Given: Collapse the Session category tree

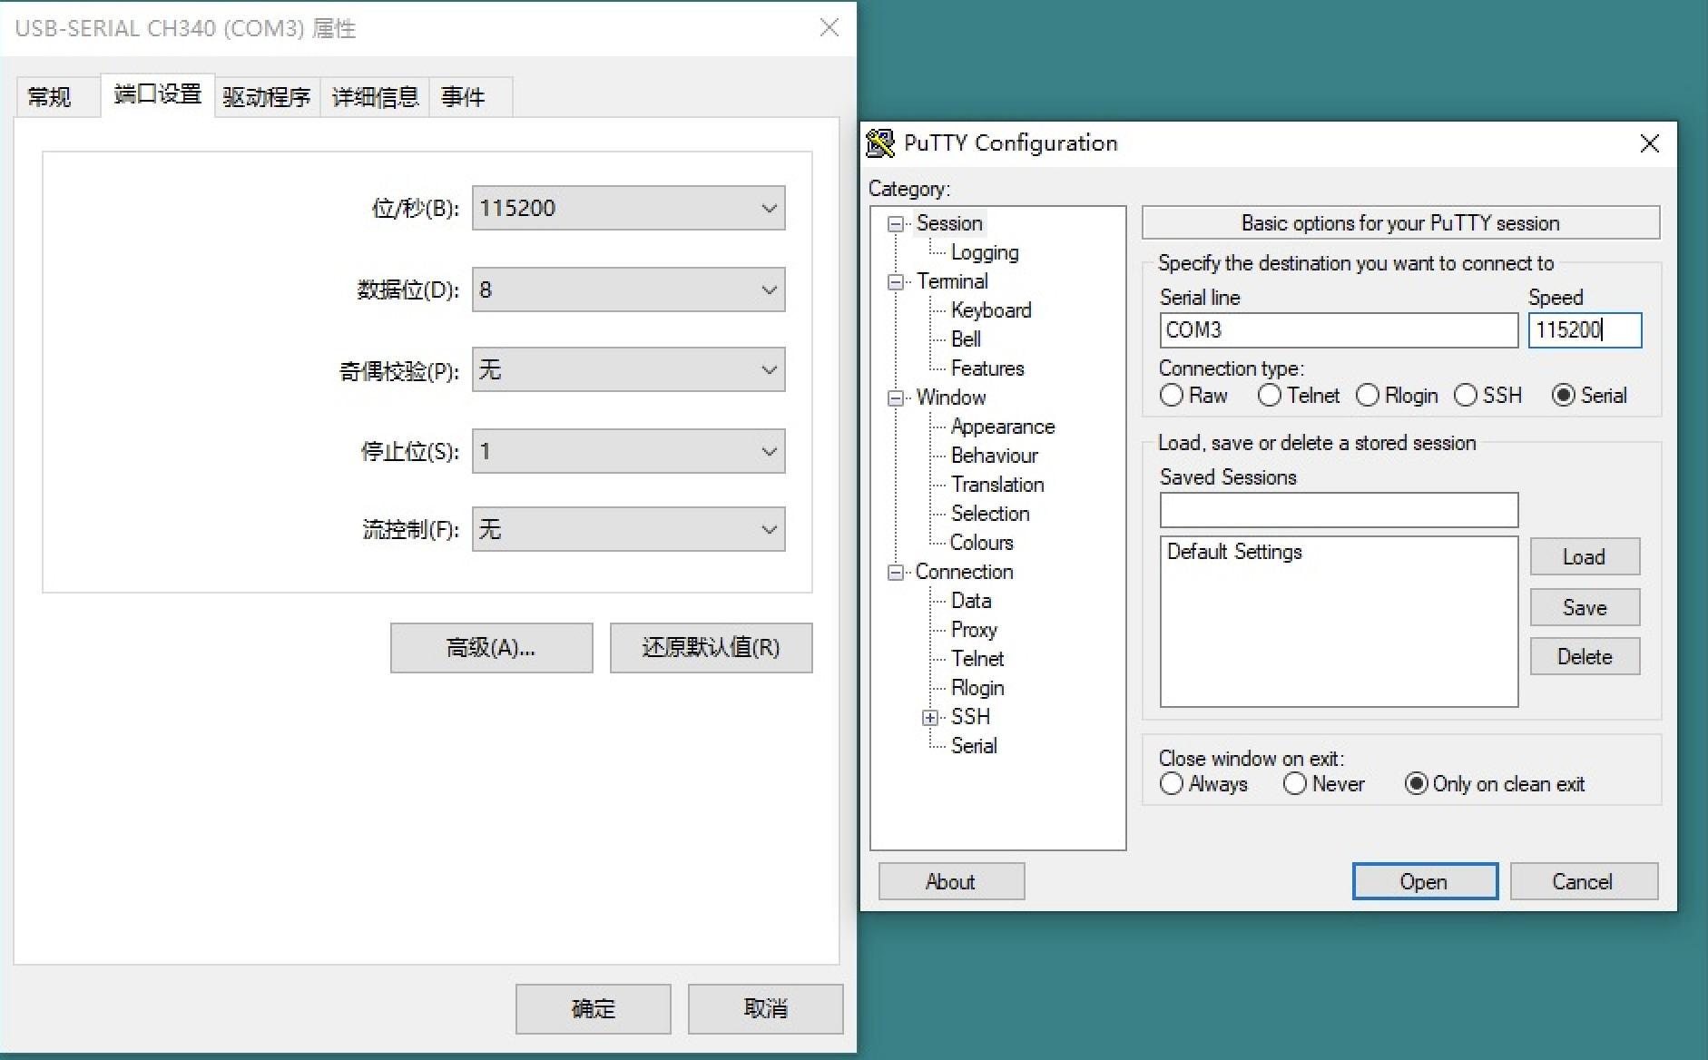Looking at the screenshot, I should coord(897,223).
